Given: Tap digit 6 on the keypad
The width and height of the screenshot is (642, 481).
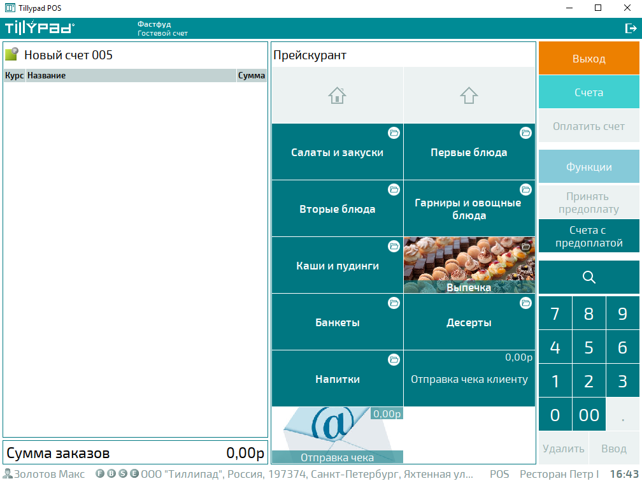Looking at the screenshot, I should (x=622, y=347).
